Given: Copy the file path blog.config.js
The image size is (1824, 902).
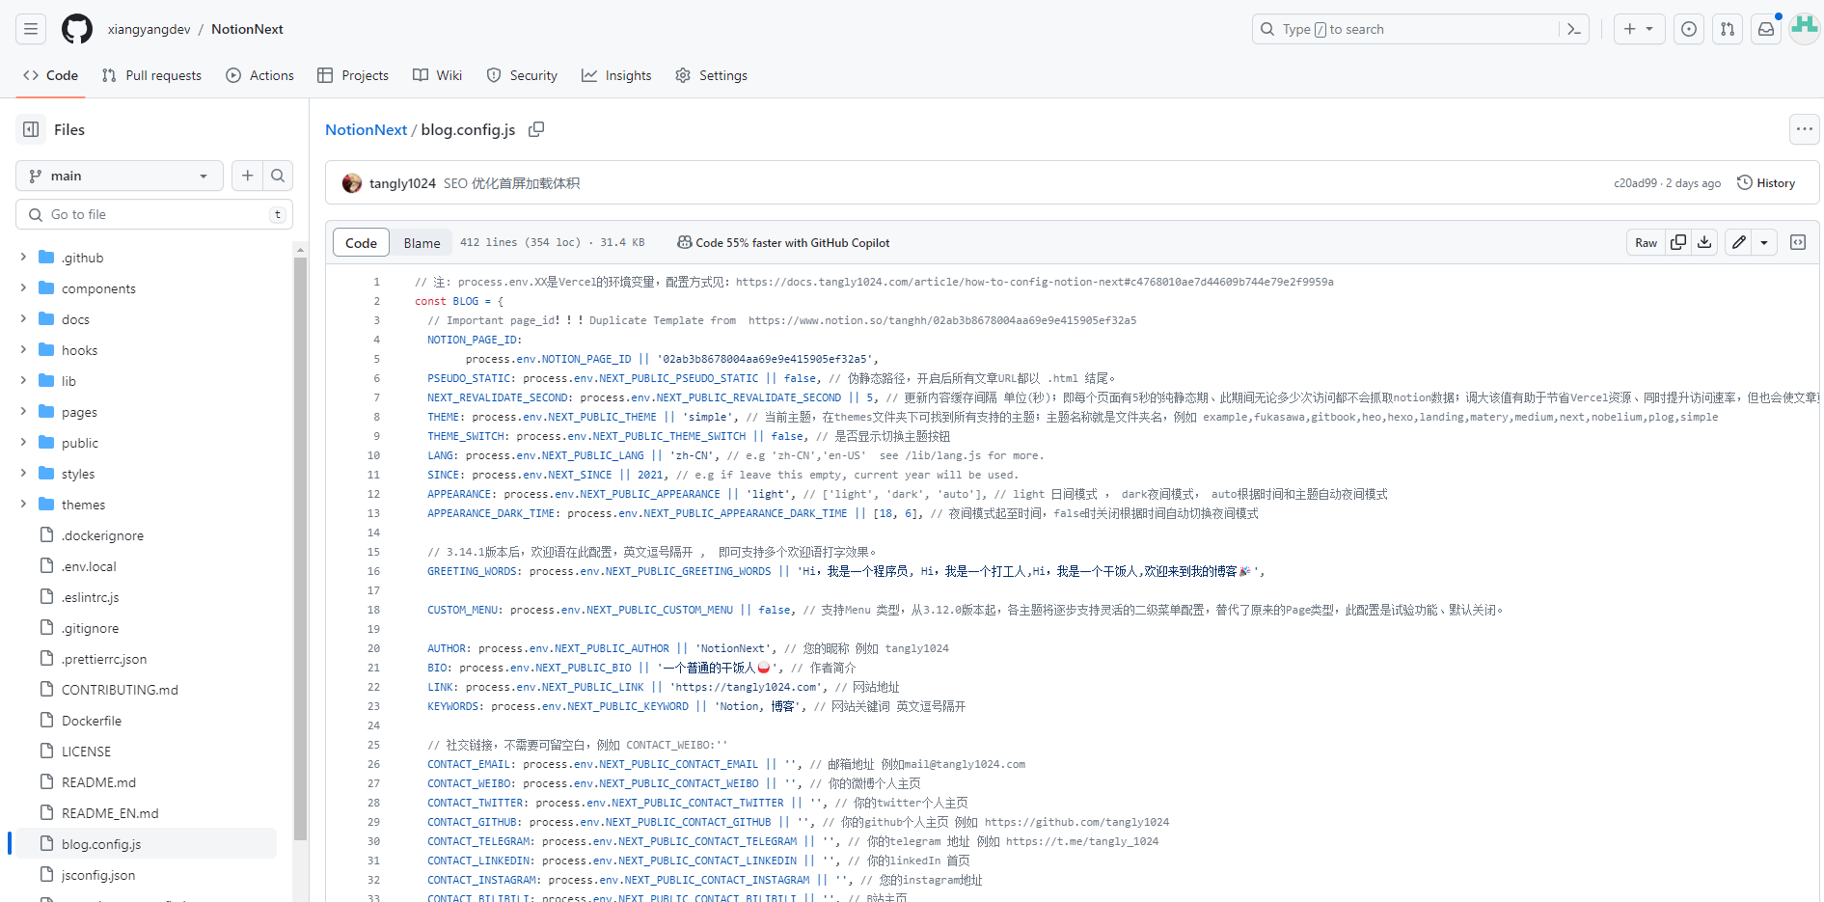Looking at the screenshot, I should [536, 129].
